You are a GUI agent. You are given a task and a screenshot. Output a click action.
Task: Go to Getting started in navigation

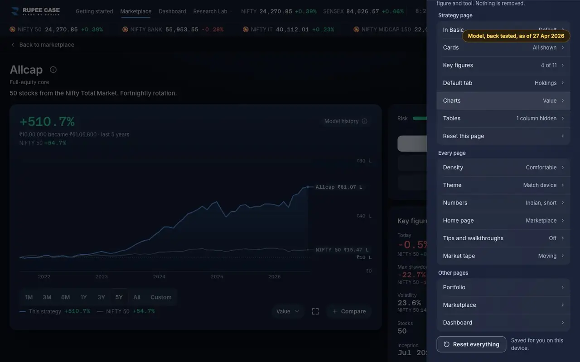(94, 11)
